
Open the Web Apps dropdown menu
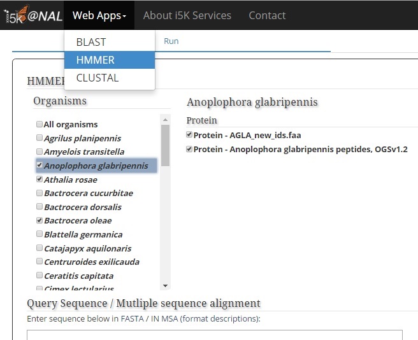(x=99, y=15)
